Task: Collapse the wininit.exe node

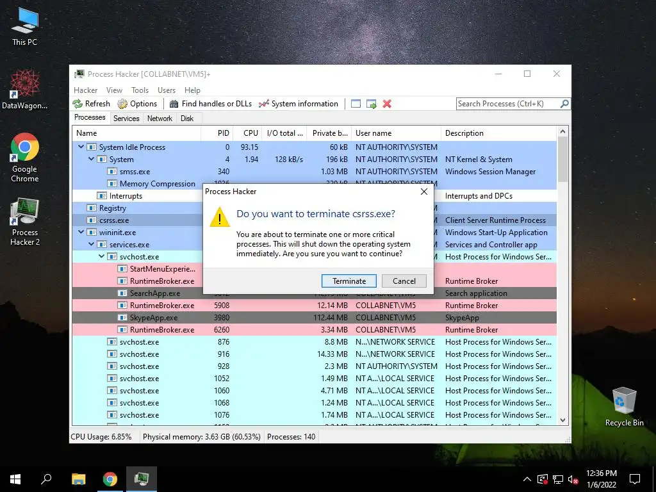Action: click(81, 232)
